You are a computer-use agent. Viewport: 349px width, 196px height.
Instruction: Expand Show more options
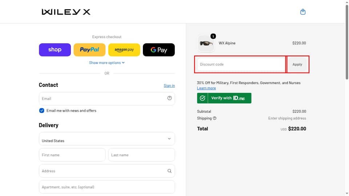107,63
